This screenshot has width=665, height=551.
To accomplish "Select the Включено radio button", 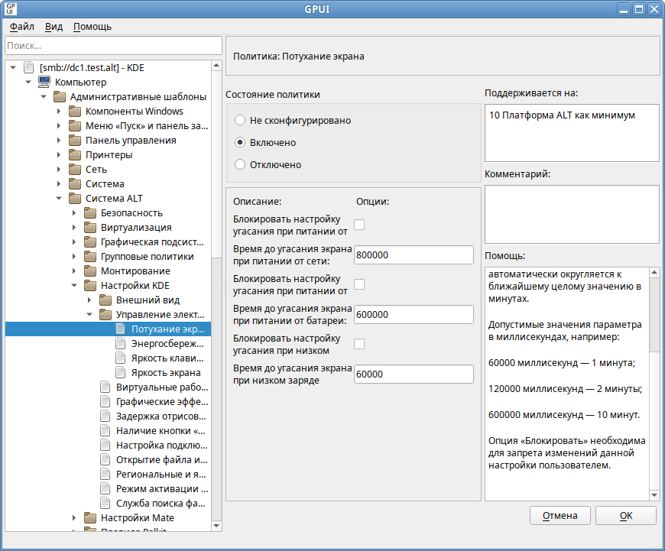I will [240, 142].
